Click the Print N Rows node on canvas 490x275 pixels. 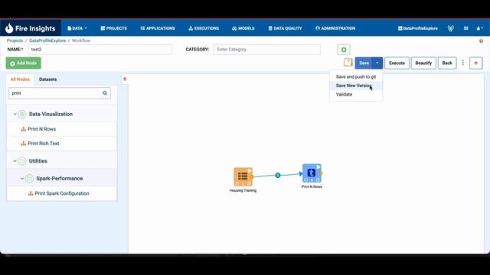[312, 173]
